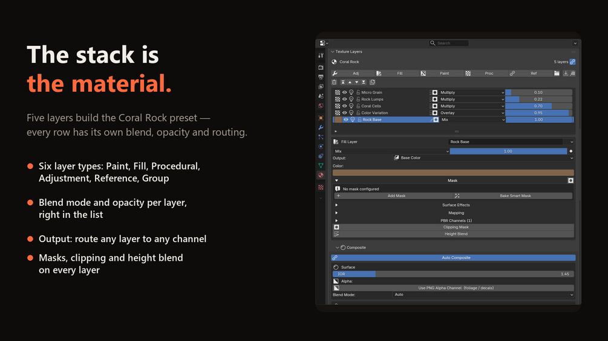The width and height of the screenshot is (608, 341).
Task: Open the Material properties tab icon
Action: pyautogui.click(x=321, y=175)
